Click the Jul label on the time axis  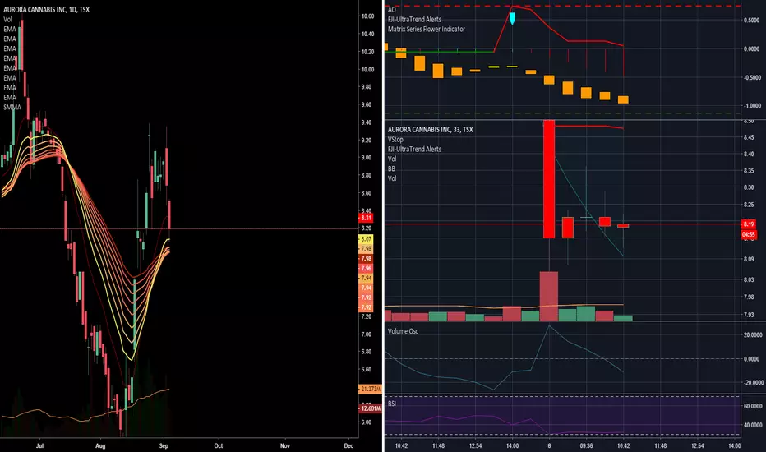[x=40, y=445]
